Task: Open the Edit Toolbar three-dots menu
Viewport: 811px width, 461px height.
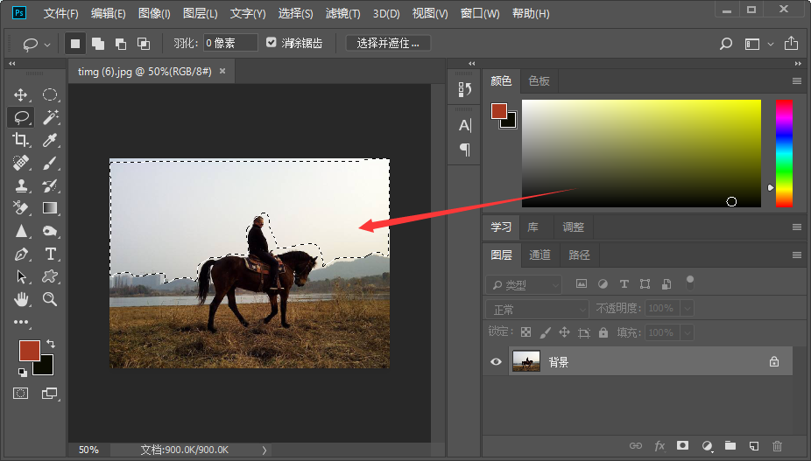Action: (21, 322)
